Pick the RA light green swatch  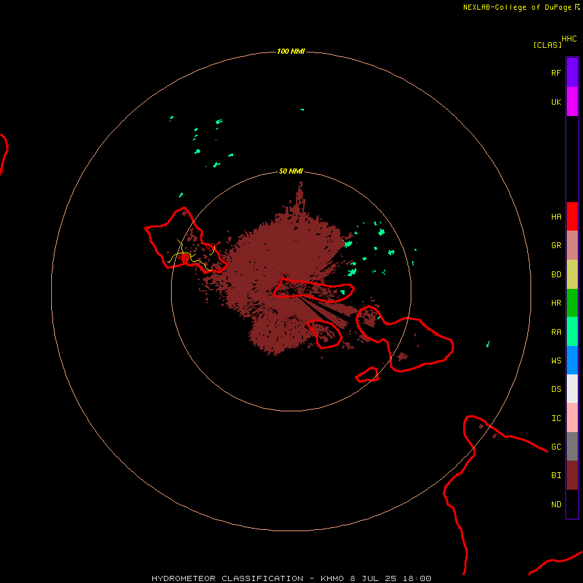pyautogui.click(x=572, y=332)
